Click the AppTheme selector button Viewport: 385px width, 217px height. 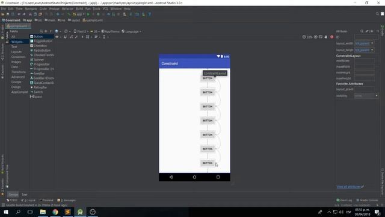click(111, 31)
